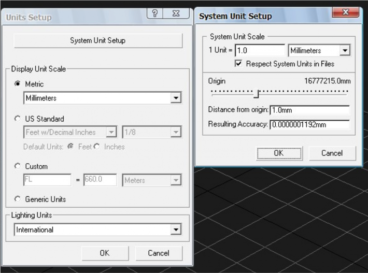Image resolution: width=368 pixels, height=273 pixels.
Task: Open the system unit Millimeters dropdown
Action: click(345, 50)
